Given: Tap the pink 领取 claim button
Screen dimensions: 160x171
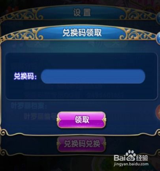Looking at the screenshot, I should 82,120.
